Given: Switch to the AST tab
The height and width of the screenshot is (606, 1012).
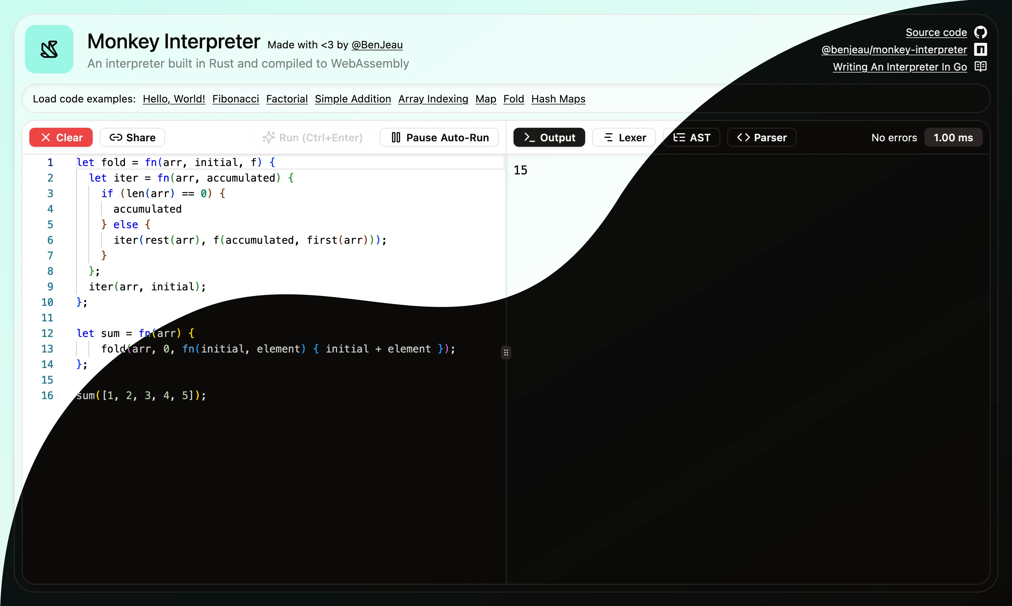Looking at the screenshot, I should [x=692, y=137].
